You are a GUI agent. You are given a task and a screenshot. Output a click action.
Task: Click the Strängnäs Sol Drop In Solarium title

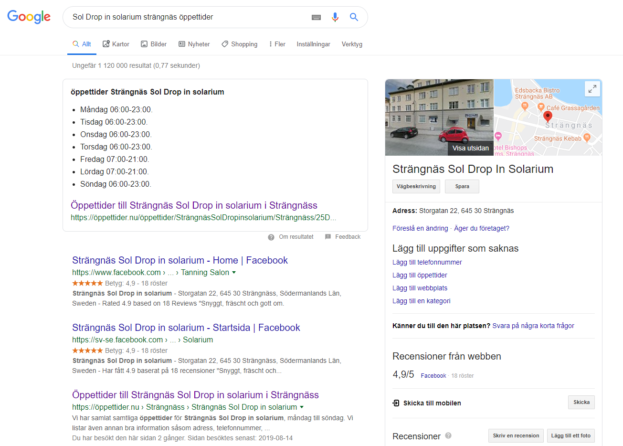(x=473, y=169)
